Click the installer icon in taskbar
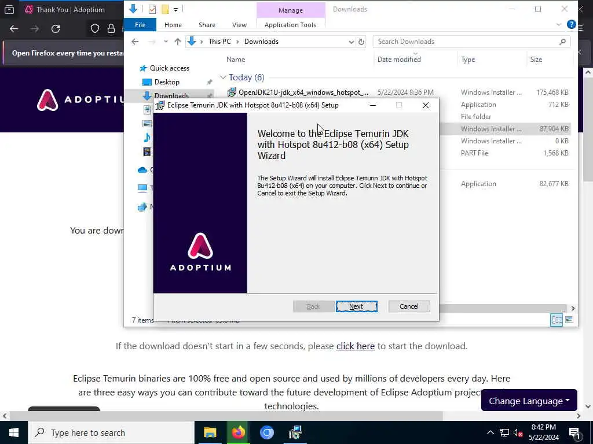 pyautogui.click(x=295, y=432)
